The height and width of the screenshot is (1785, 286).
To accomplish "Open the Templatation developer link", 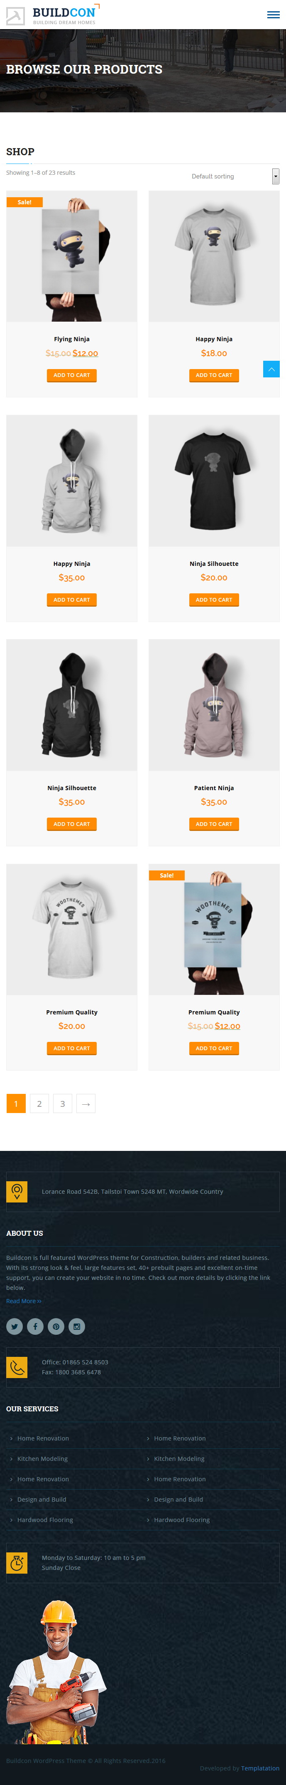I will (x=260, y=1768).
